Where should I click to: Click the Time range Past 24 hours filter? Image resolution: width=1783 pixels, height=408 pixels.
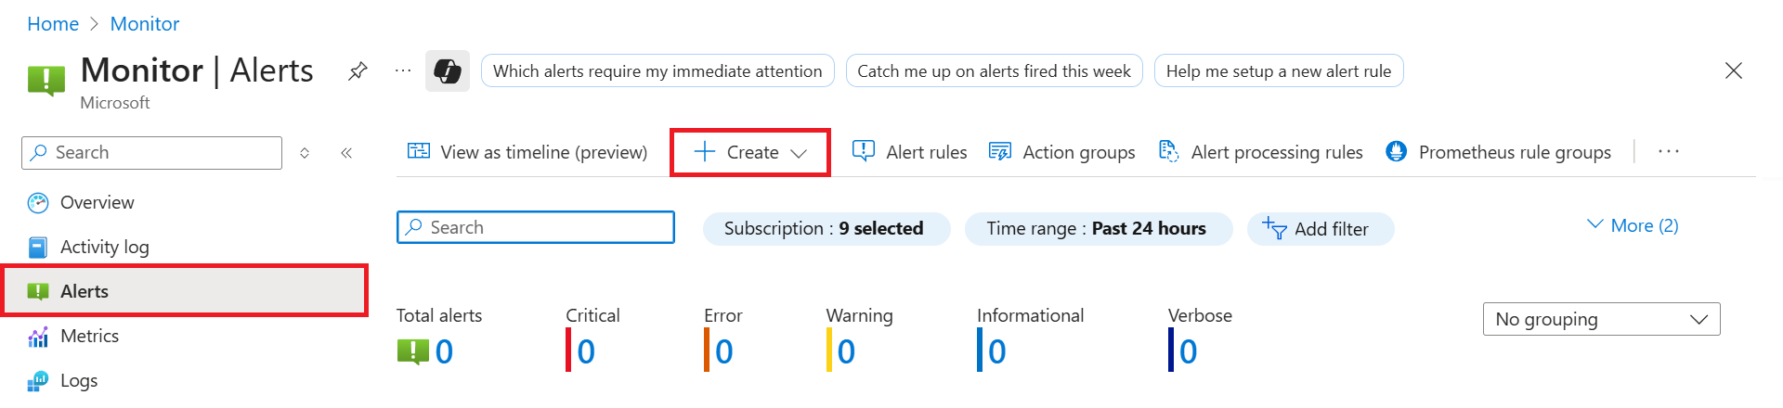[1098, 229]
